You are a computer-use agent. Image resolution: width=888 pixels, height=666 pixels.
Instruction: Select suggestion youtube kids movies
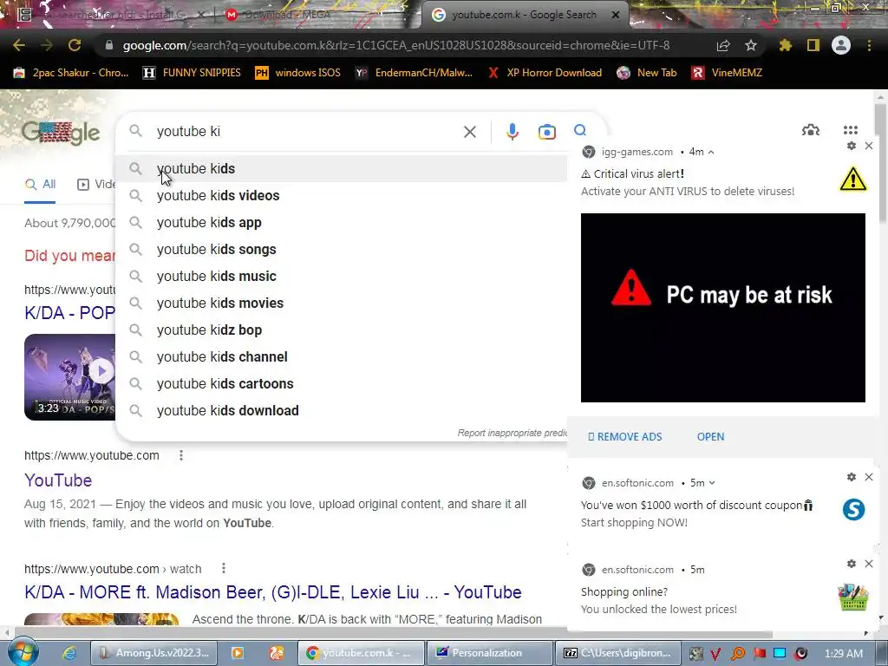click(342, 303)
